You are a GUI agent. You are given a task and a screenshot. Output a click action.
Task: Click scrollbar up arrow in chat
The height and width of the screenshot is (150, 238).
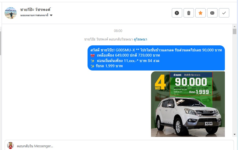coord(234,27)
